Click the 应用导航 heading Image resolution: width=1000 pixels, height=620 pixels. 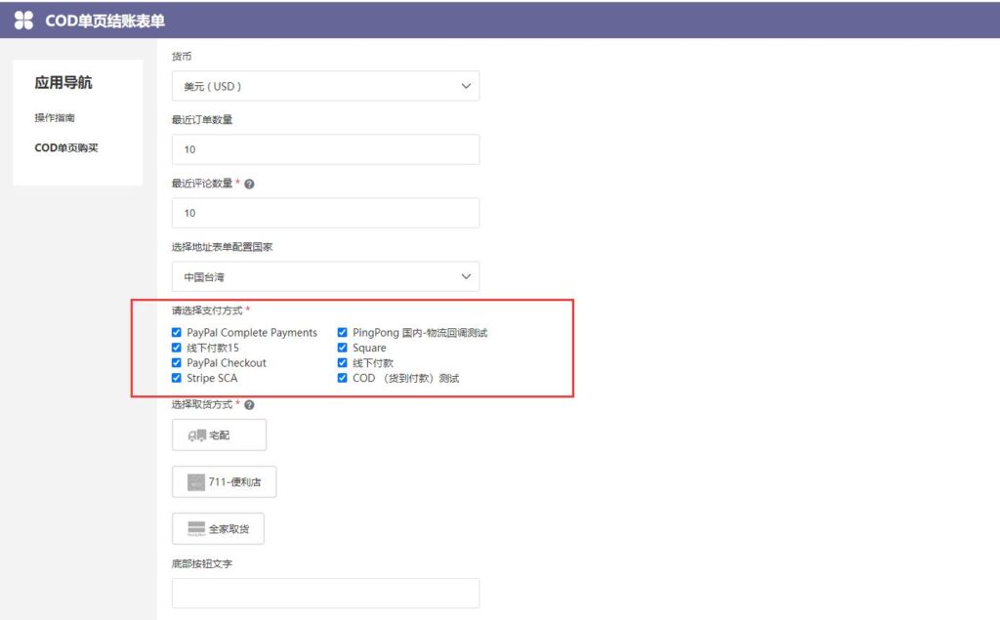tap(63, 82)
